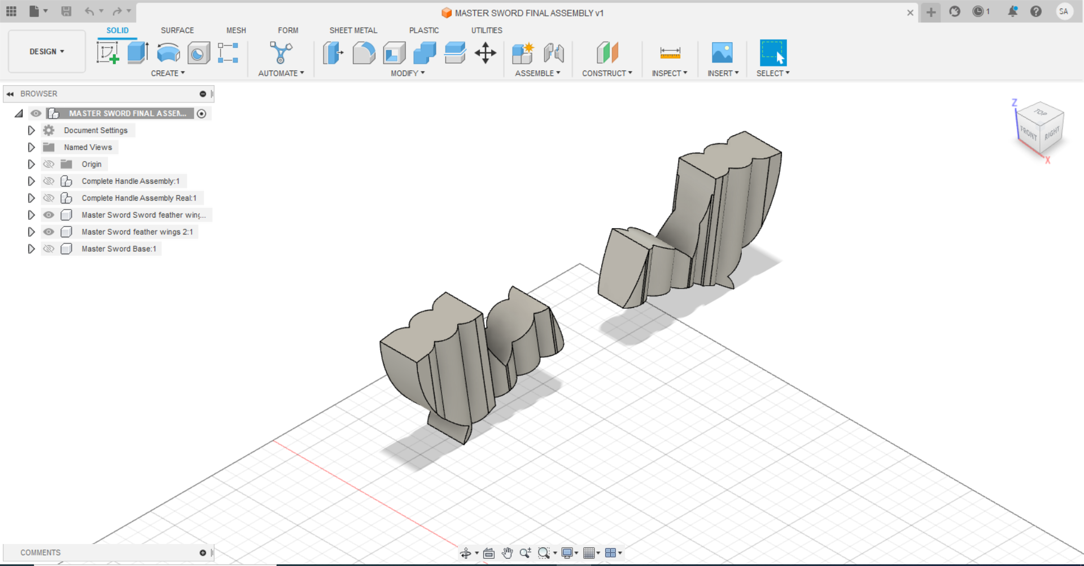Viewport: 1084px width, 566px height.
Task: Expand the Named Views folder
Action: pos(32,147)
